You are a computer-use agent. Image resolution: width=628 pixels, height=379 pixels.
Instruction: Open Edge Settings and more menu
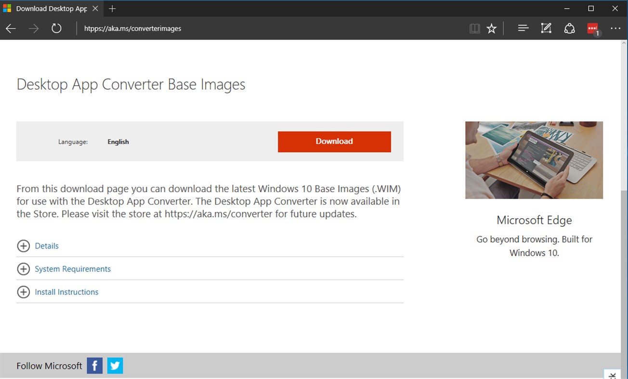coord(616,28)
